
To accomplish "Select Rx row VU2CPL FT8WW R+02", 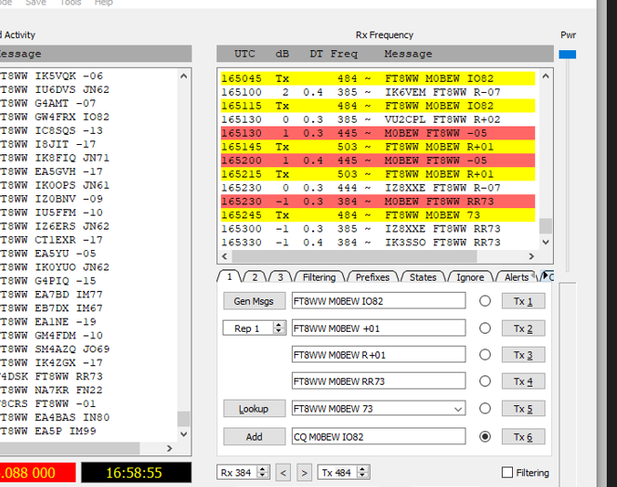I will point(378,119).
